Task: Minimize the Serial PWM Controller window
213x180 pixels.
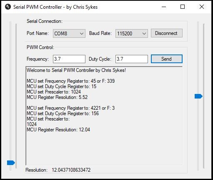Action: pyautogui.click(x=164, y=7)
